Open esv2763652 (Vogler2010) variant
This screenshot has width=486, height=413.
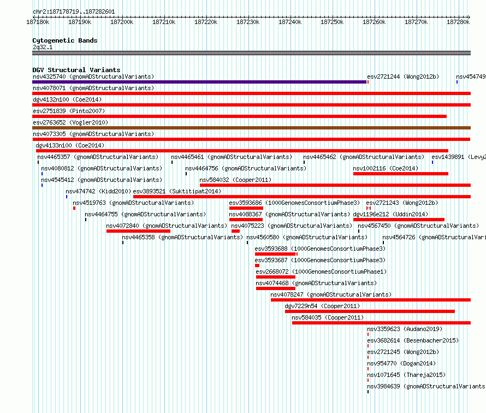pos(70,122)
